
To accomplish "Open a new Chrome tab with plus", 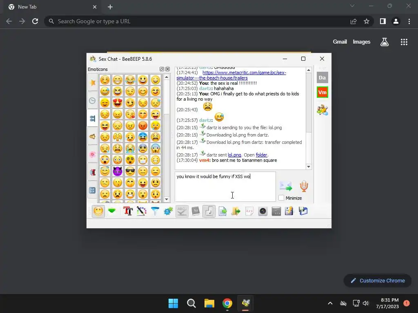I will (110, 7).
